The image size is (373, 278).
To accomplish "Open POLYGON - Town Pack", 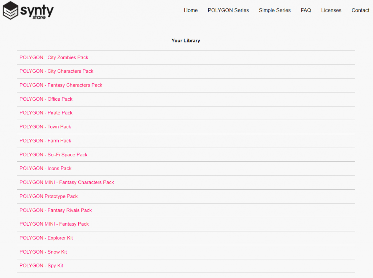I will coord(45,127).
